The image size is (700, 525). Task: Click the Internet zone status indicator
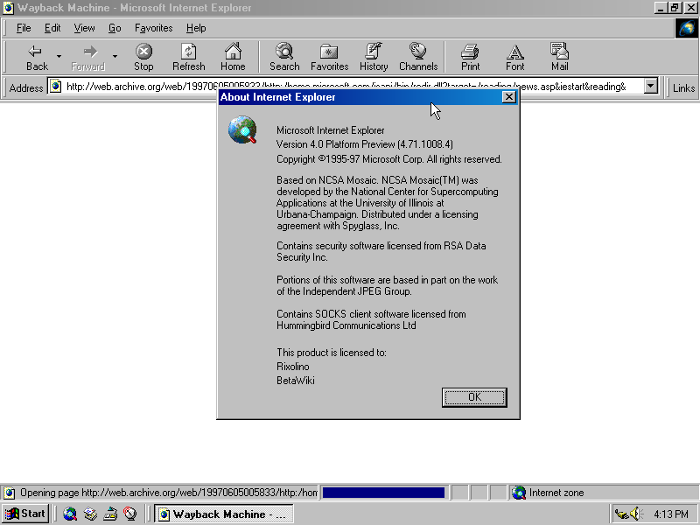pos(549,493)
